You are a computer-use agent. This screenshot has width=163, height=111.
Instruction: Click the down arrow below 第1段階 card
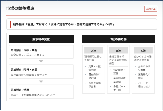point(41,62)
